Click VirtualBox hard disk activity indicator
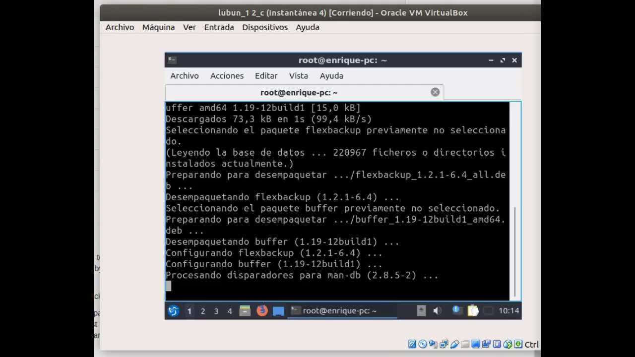This screenshot has width=635, height=357. (x=412, y=344)
